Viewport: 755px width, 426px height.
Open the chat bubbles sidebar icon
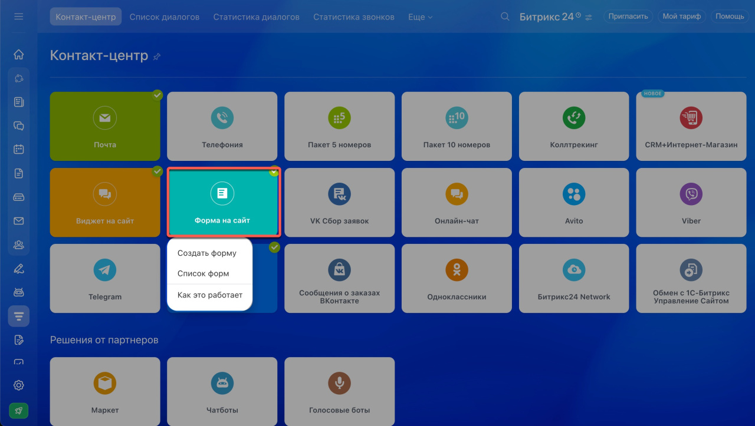[x=18, y=126]
